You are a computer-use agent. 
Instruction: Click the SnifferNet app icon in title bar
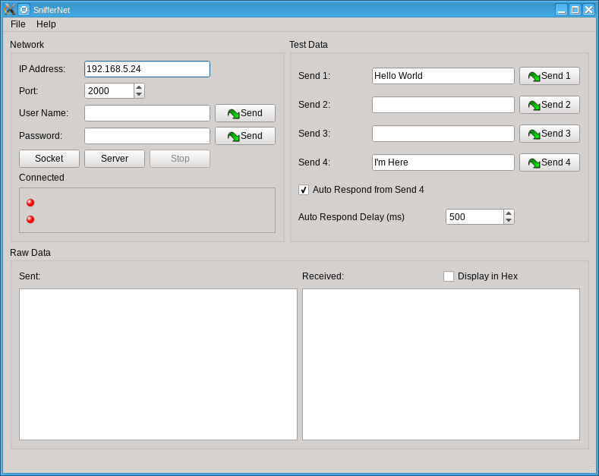point(9,9)
